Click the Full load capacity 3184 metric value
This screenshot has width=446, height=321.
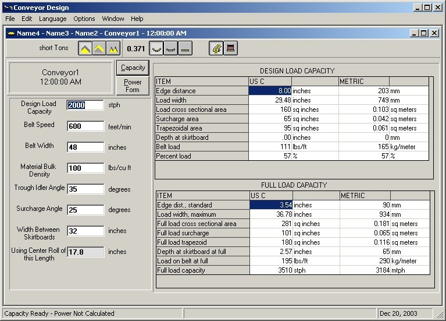(x=365, y=270)
